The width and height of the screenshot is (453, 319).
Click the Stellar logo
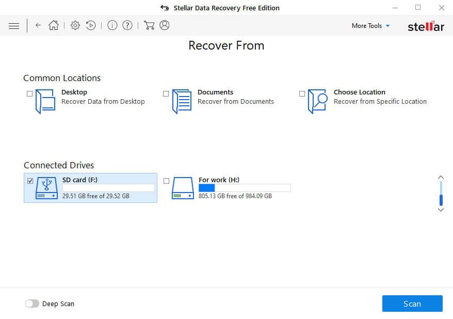click(426, 25)
